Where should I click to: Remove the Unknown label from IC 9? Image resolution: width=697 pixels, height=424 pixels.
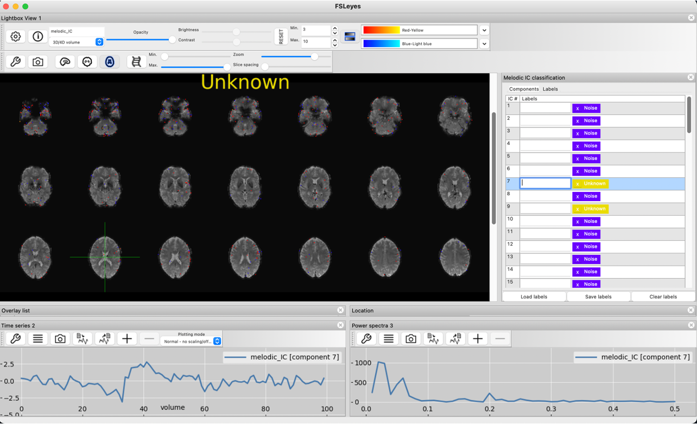pos(578,209)
